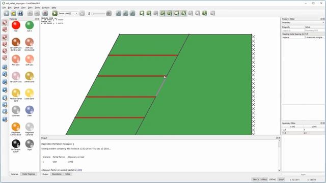The image size is (326, 183).
Task: Choose the Weightless Concrete material
Action: (30, 127)
